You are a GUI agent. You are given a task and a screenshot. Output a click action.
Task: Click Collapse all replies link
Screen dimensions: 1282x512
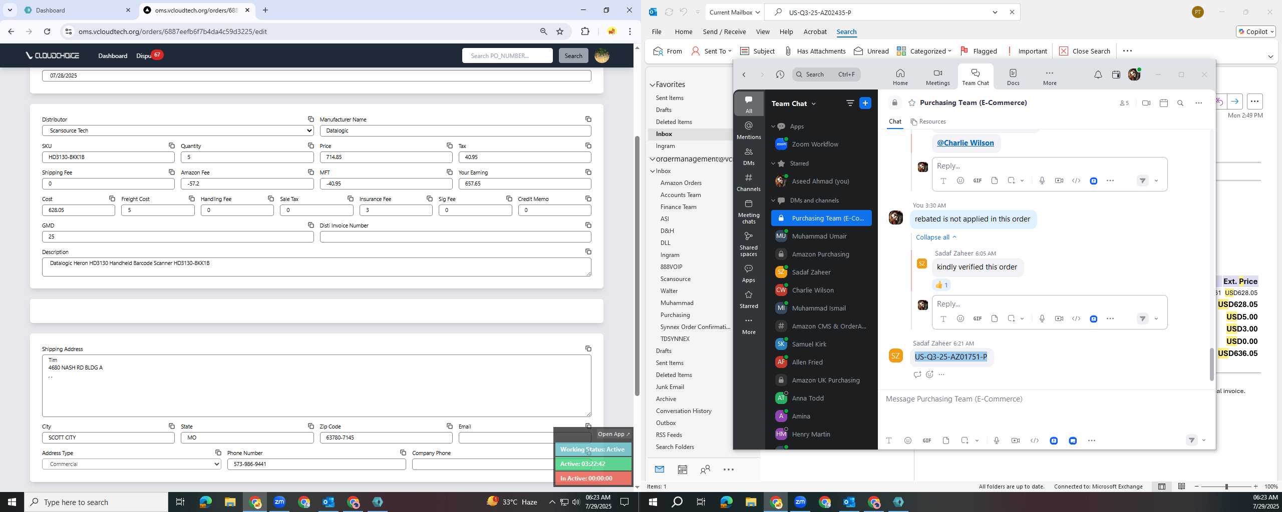point(936,237)
